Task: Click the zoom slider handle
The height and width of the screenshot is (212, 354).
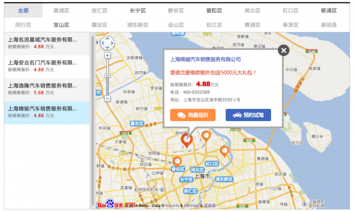Action: 107,76
